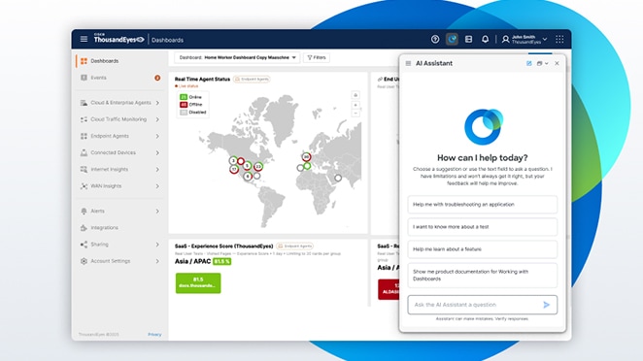This screenshot has width=643, height=361.
Task: Open the apps grid icon
Action: coord(559,40)
